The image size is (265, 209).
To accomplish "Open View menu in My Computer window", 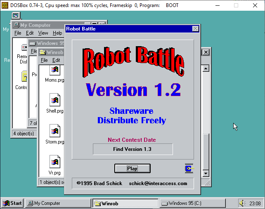I will 43,33.
